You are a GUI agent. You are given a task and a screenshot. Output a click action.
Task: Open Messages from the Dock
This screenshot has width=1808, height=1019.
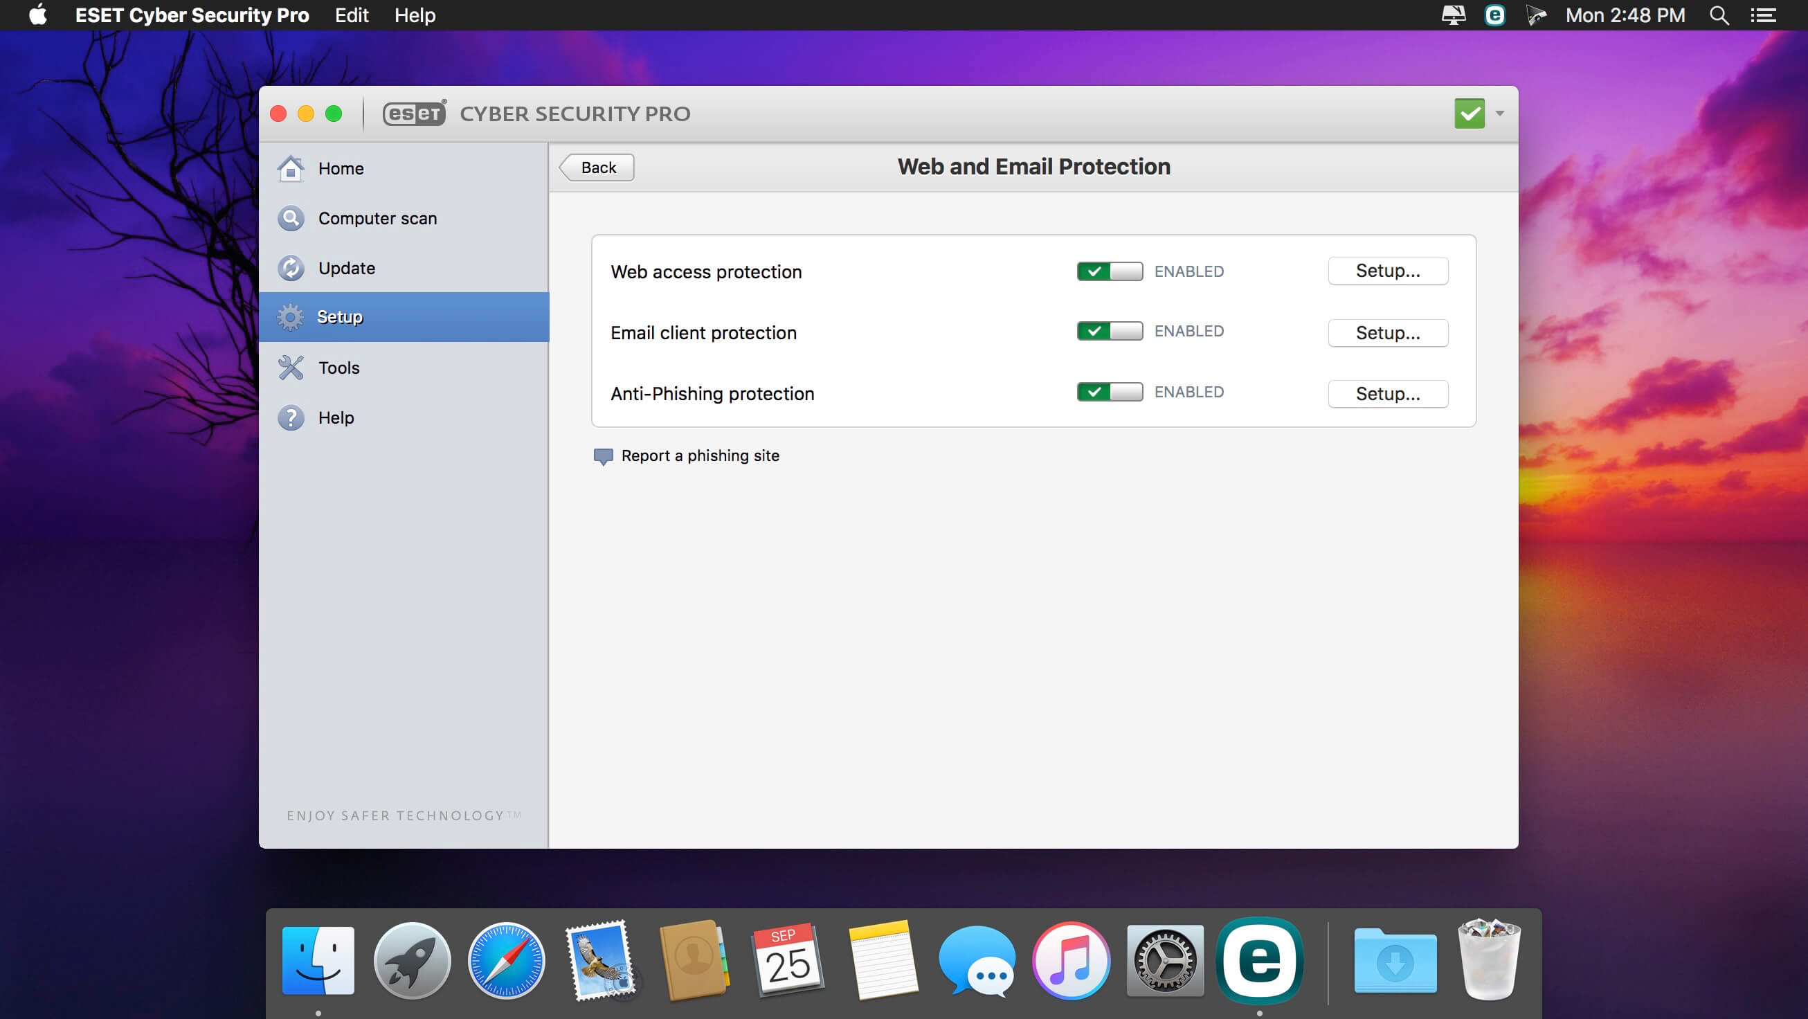977,960
